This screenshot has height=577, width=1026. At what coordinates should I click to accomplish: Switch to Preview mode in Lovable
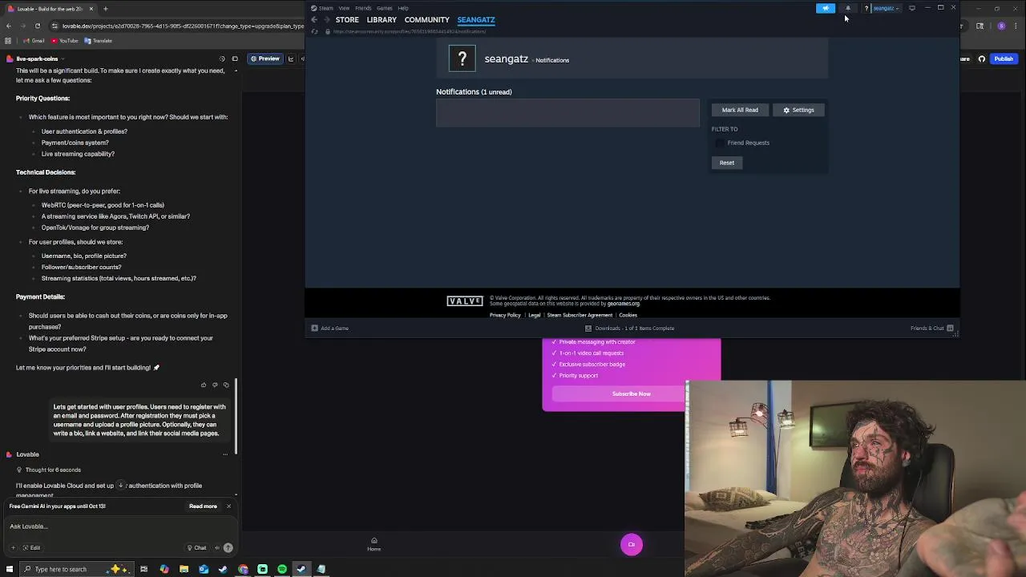point(265,59)
